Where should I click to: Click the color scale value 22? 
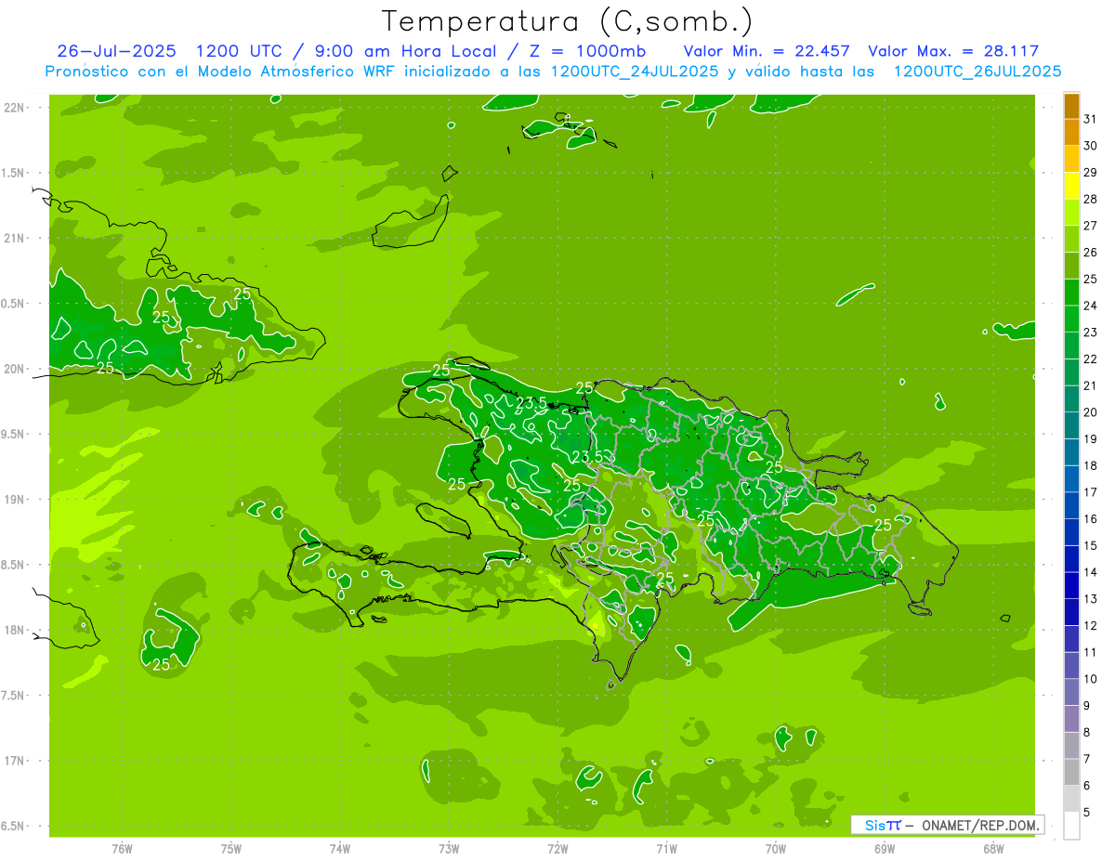1091,359
